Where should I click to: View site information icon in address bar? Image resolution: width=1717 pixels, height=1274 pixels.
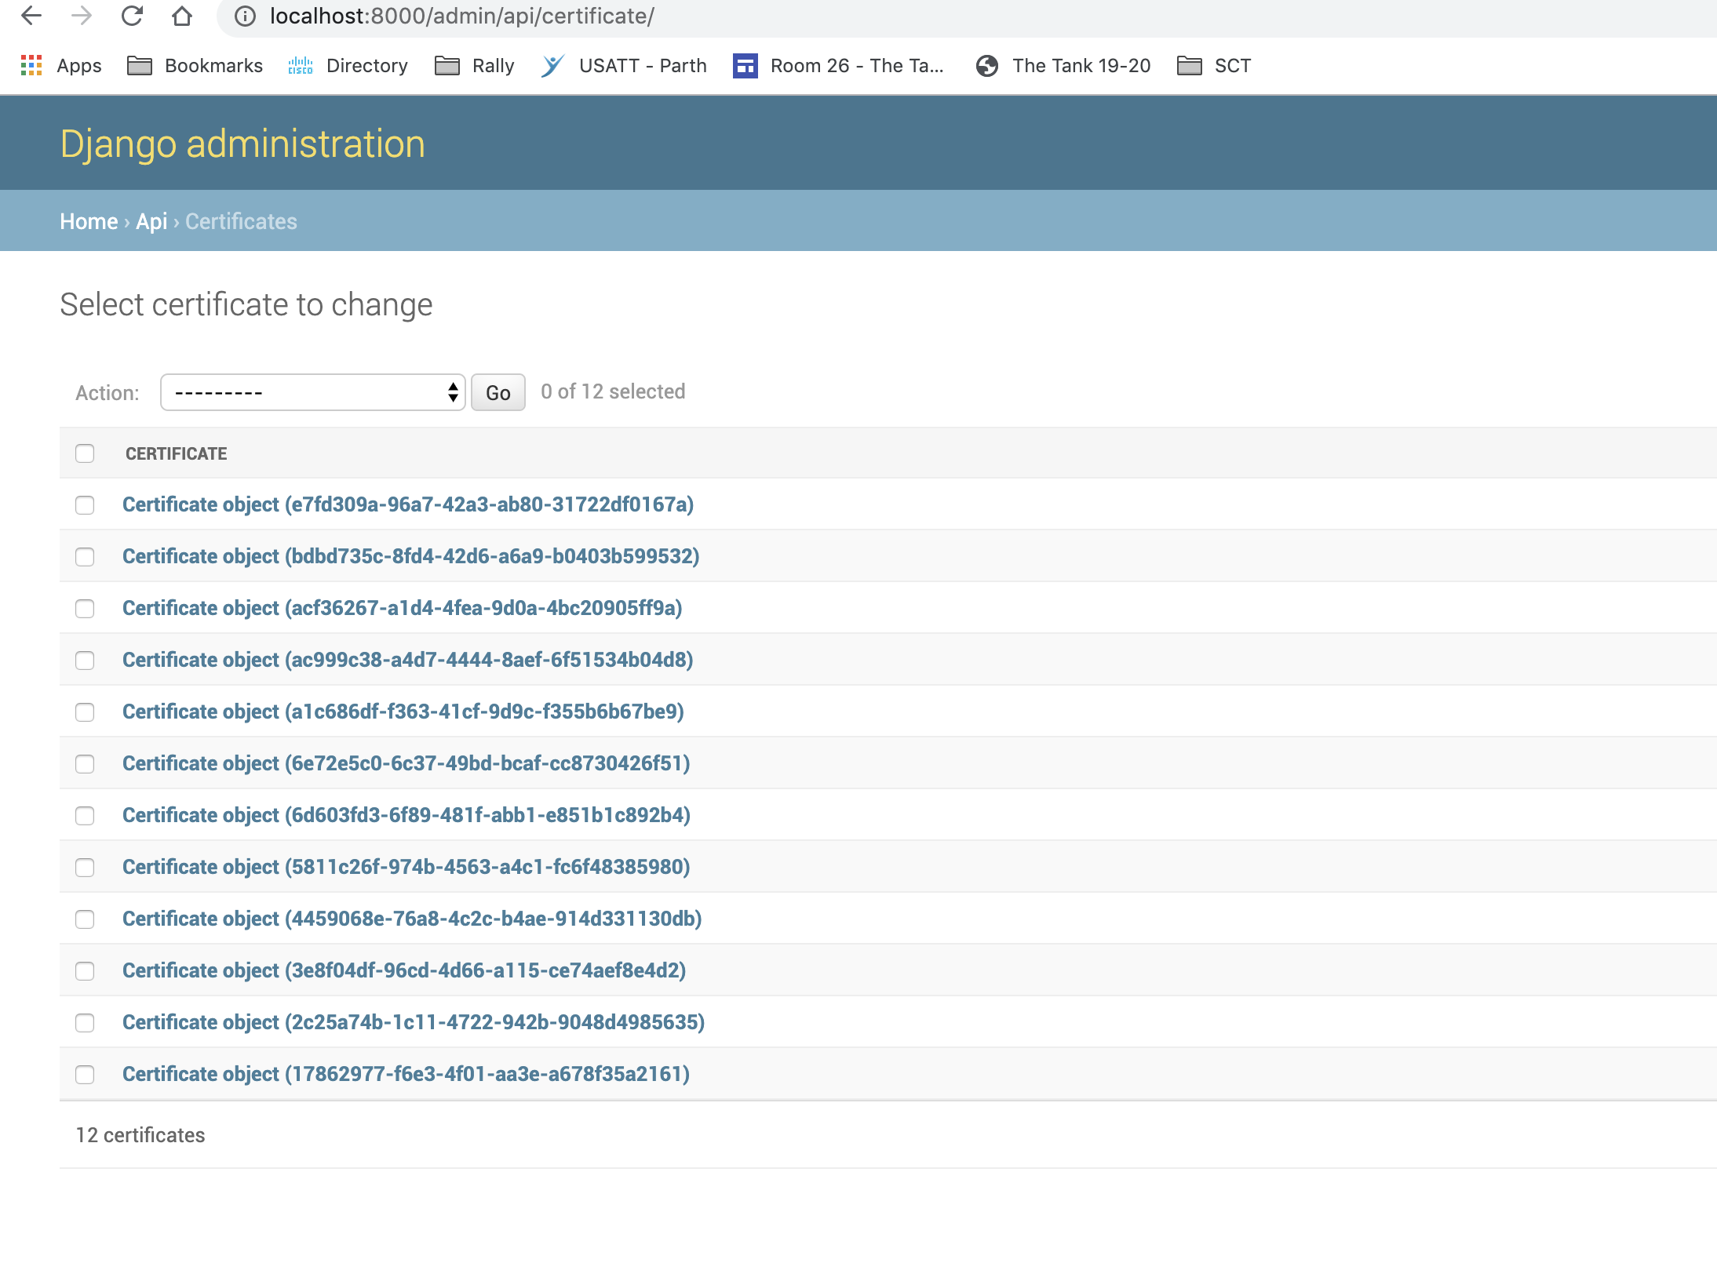point(245,16)
